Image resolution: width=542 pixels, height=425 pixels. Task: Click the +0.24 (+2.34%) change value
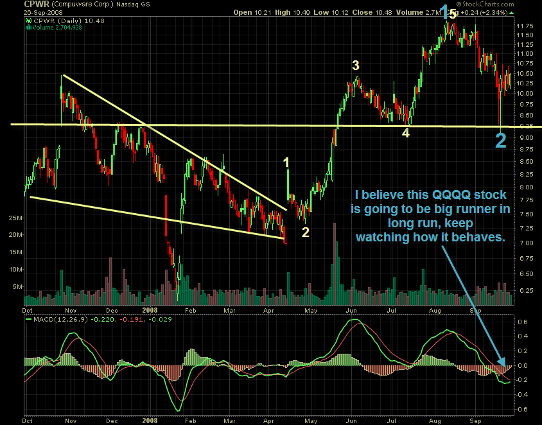click(x=484, y=12)
